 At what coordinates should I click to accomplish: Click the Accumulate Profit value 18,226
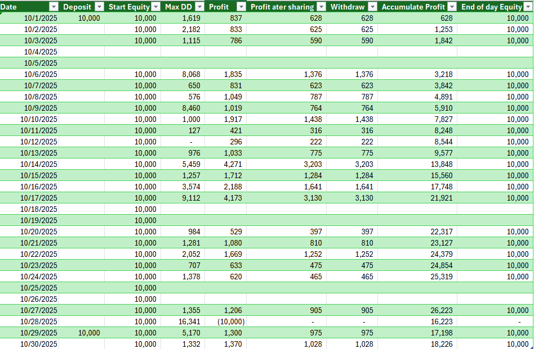[x=440, y=344]
